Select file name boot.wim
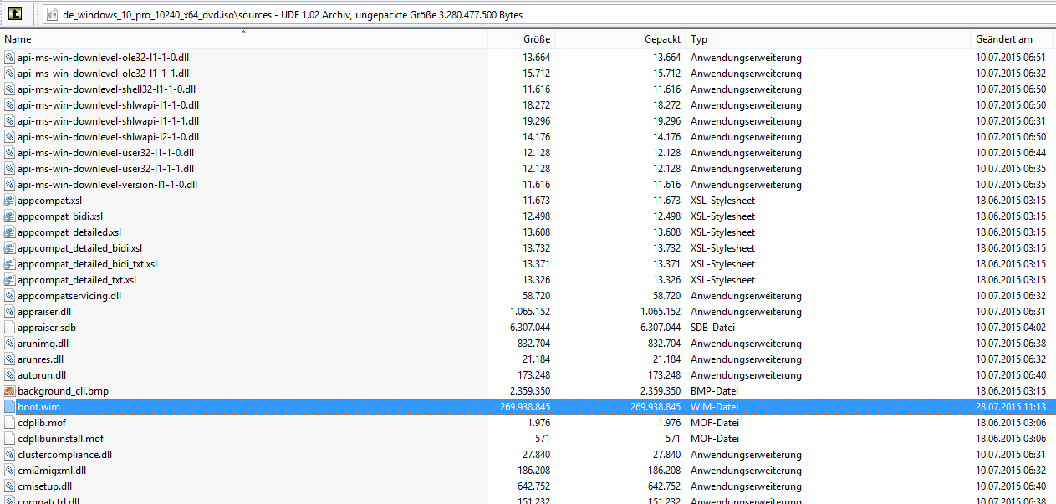Image resolution: width=1056 pixels, height=504 pixels. pyautogui.click(x=38, y=407)
